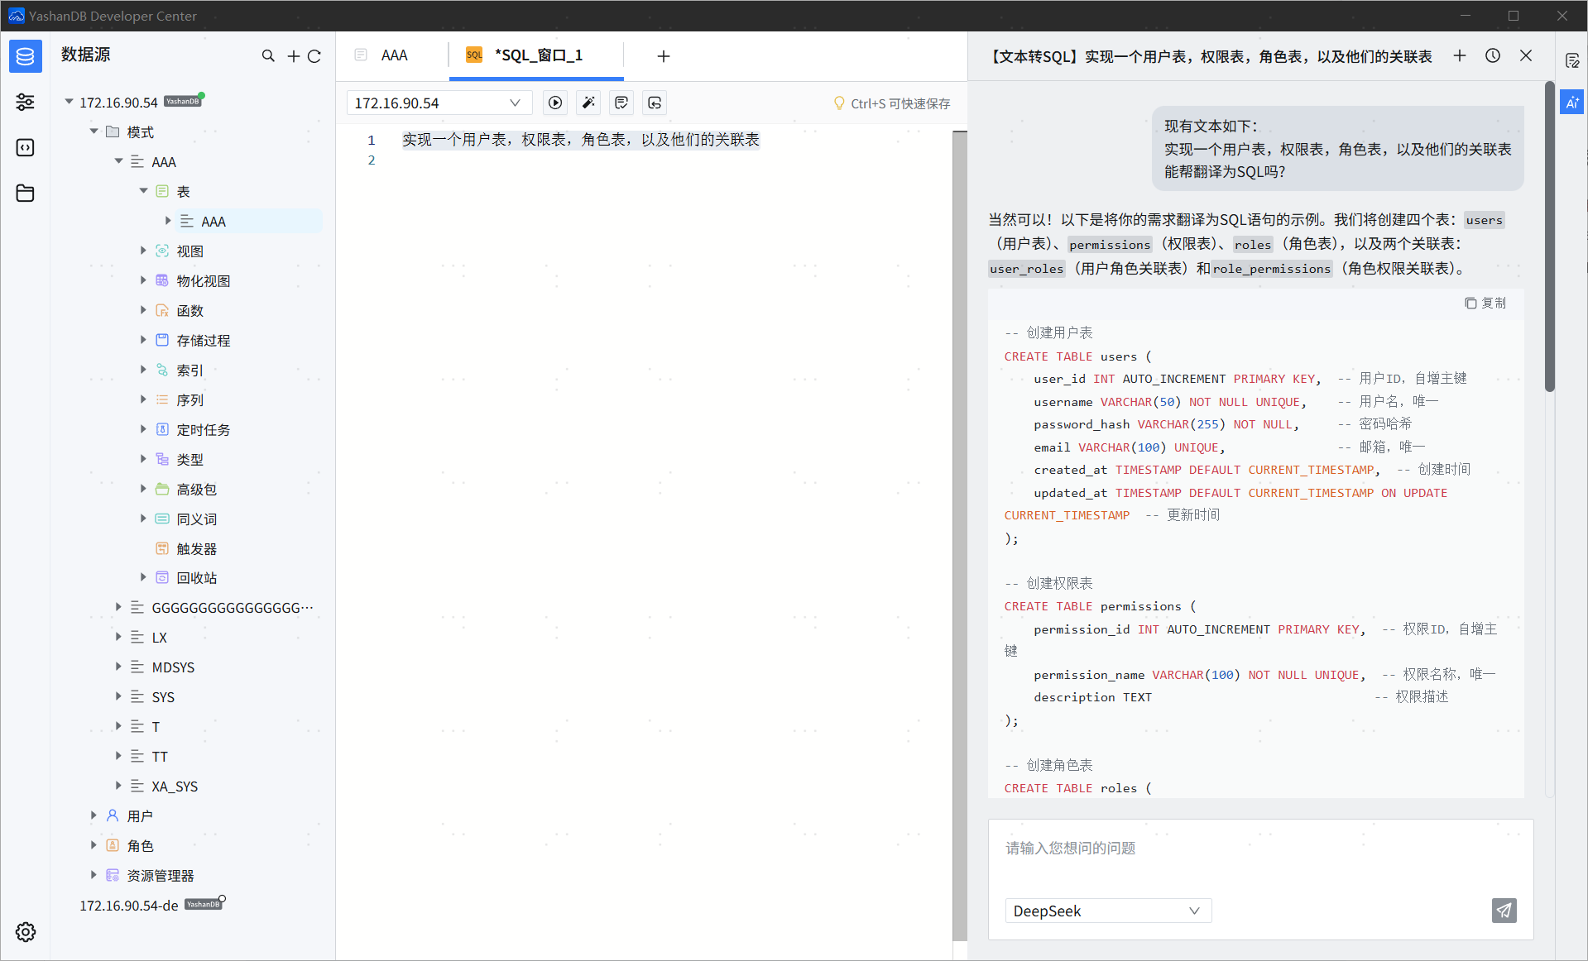The width and height of the screenshot is (1588, 961).
Task: Switch to the AAA tab
Action: [394, 55]
